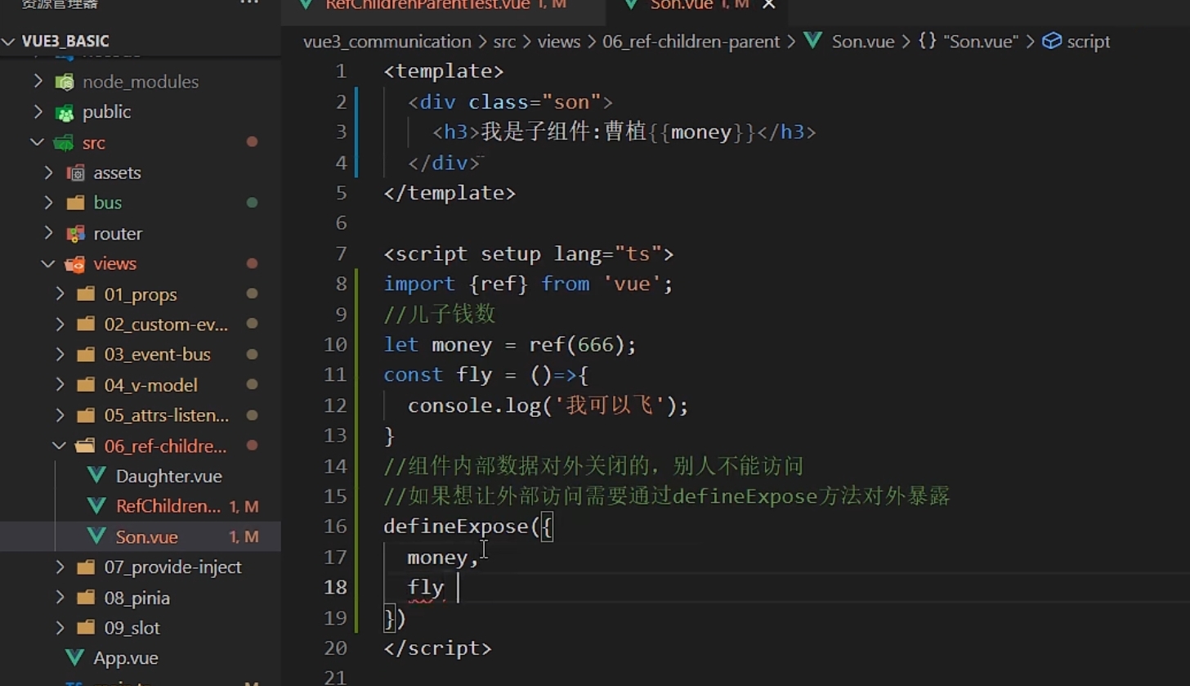1190x686 pixels.
Task: Expand the 07_provide-inject folder chevron
Action: coord(60,567)
